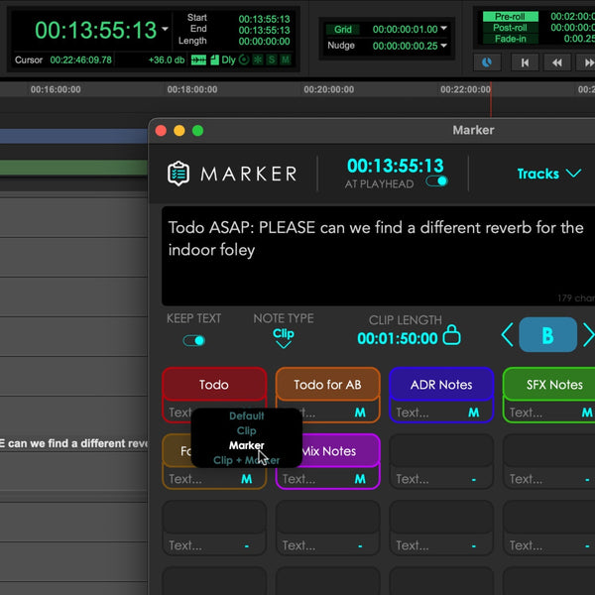Image resolution: width=595 pixels, height=595 pixels.
Task: Click the orange Todo for AB preset button
Action: pyautogui.click(x=327, y=385)
